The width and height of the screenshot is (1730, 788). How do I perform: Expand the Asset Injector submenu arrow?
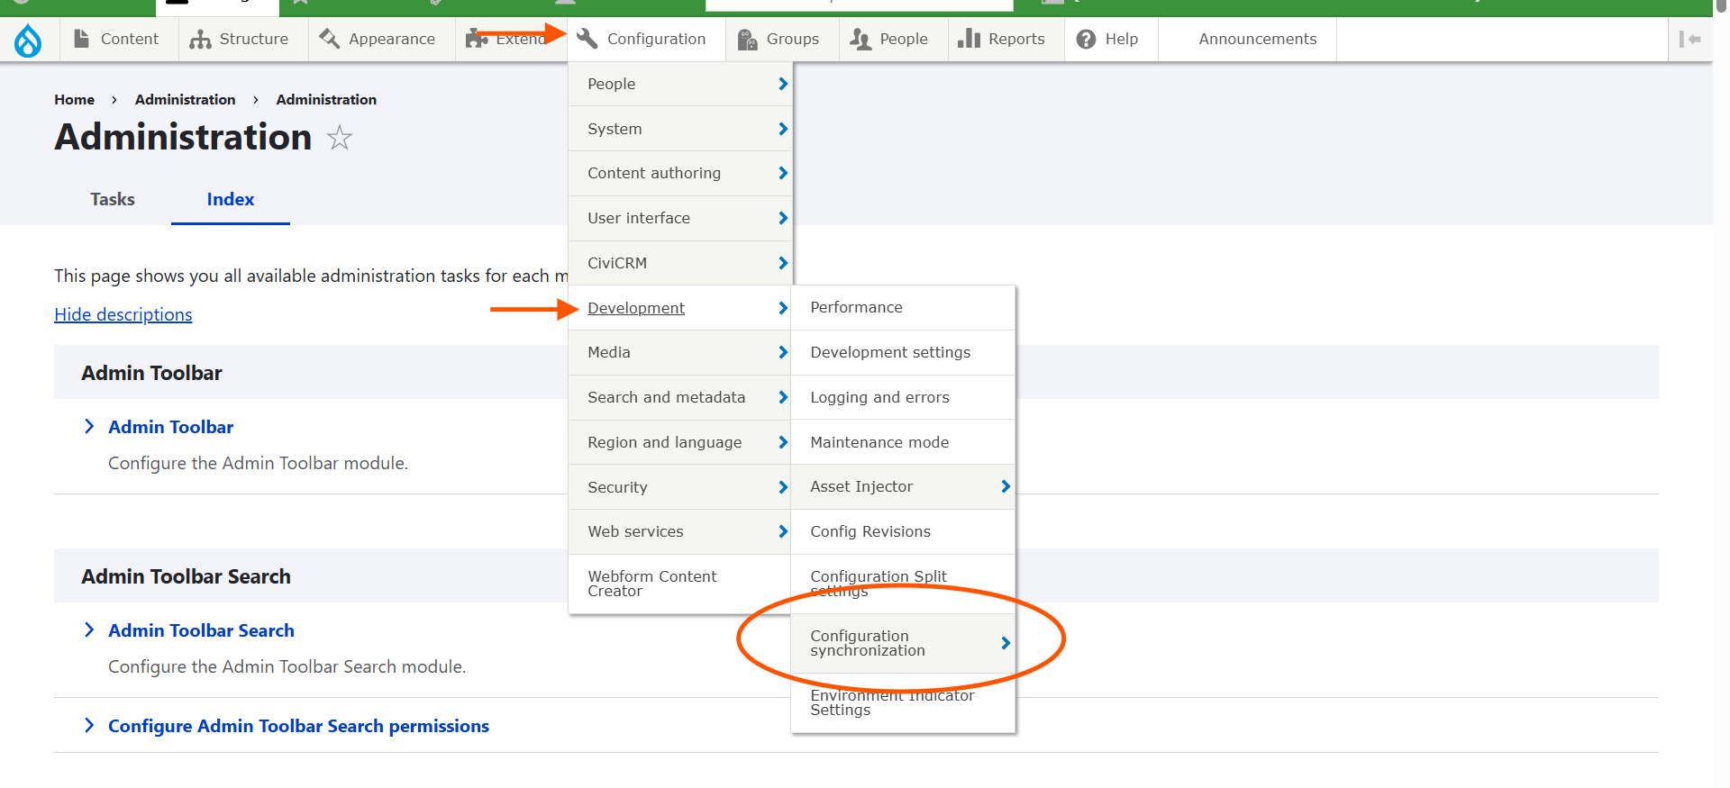[1006, 486]
